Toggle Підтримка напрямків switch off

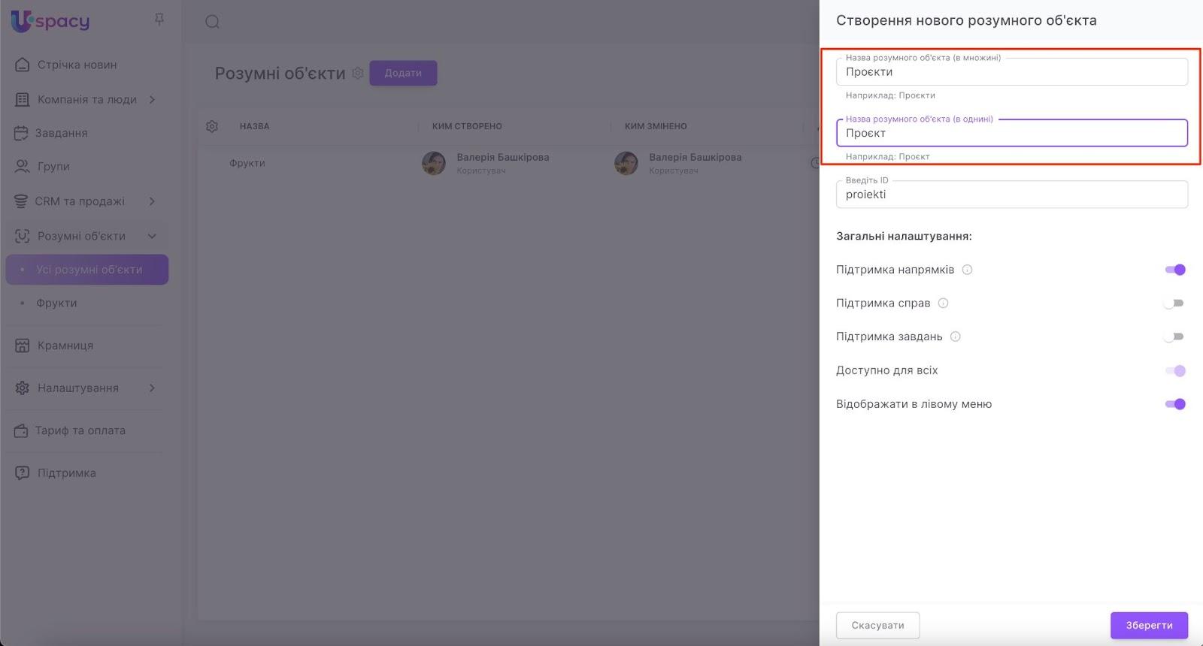tap(1175, 270)
